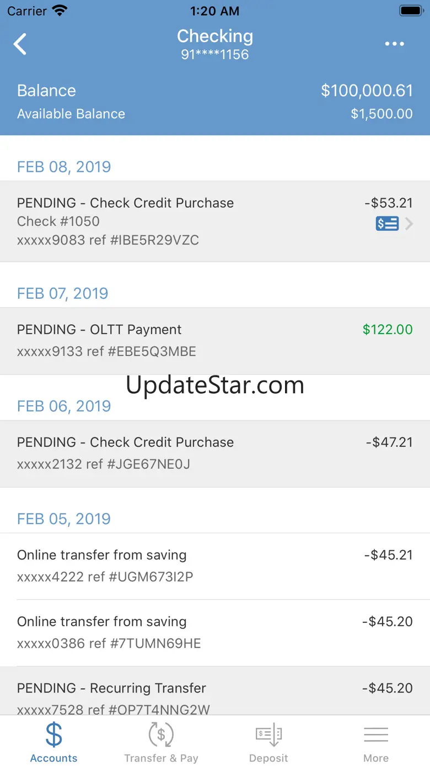Open the $47.21 Check Credit Purchase transaction
The height and width of the screenshot is (766, 430).
tap(215, 453)
